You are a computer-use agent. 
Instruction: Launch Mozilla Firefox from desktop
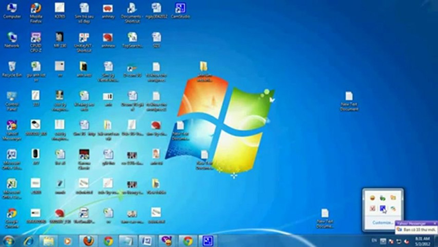pos(36,12)
